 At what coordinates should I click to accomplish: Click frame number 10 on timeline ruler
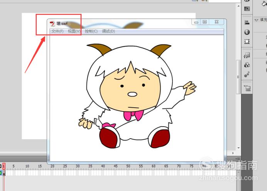(27, 166)
